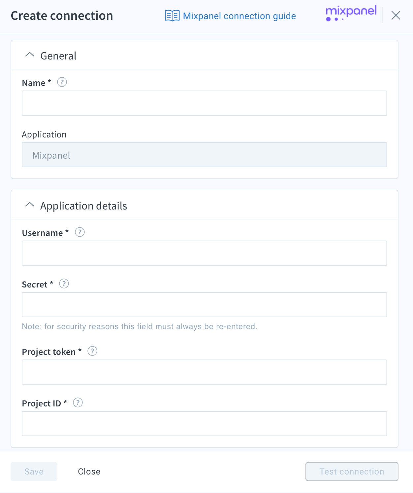Close the Create connection dialog

tap(396, 15)
